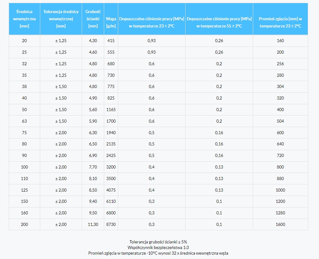This screenshot has width=319, height=259.
Task: Click the Średnica wewnętrzna column header
Action: point(24,19)
